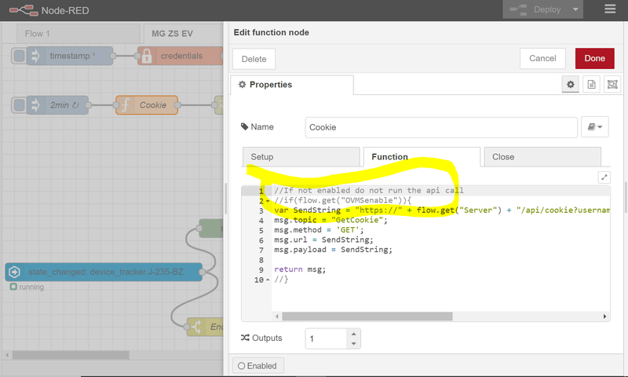Select the state_changed device_tracker node
628x377 pixels.
pos(104,272)
